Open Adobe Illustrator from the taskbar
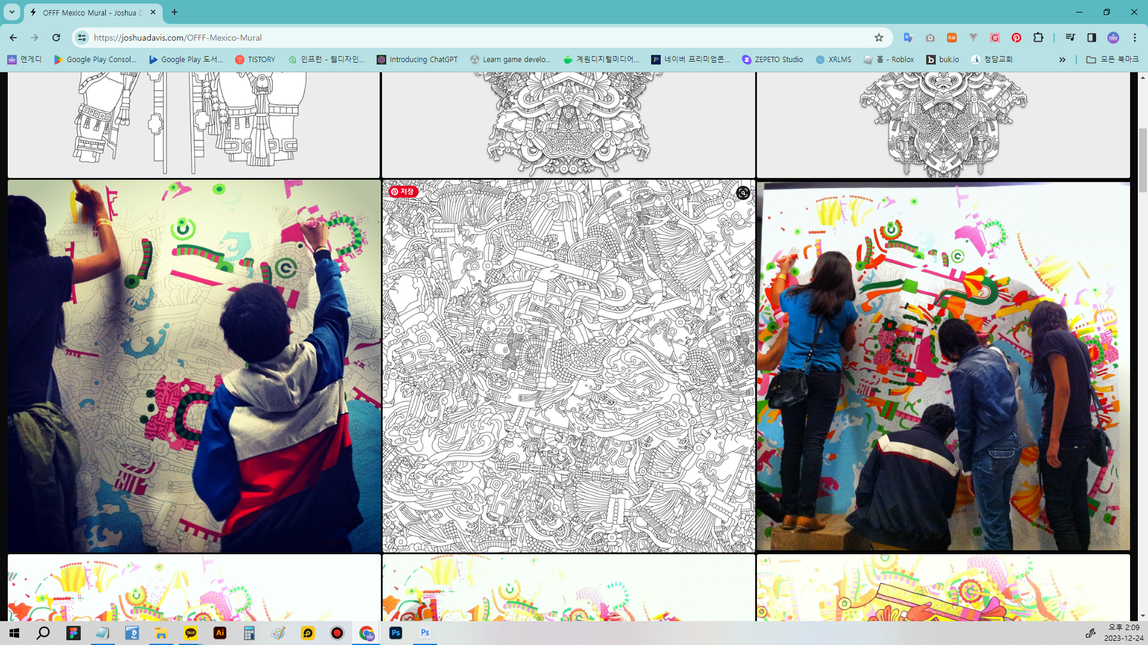Image resolution: width=1148 pixels, height=645 pixels. coord(220,633)
